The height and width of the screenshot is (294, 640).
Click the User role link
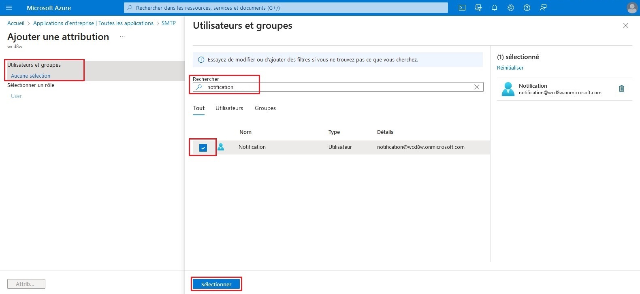pos(16,96)
